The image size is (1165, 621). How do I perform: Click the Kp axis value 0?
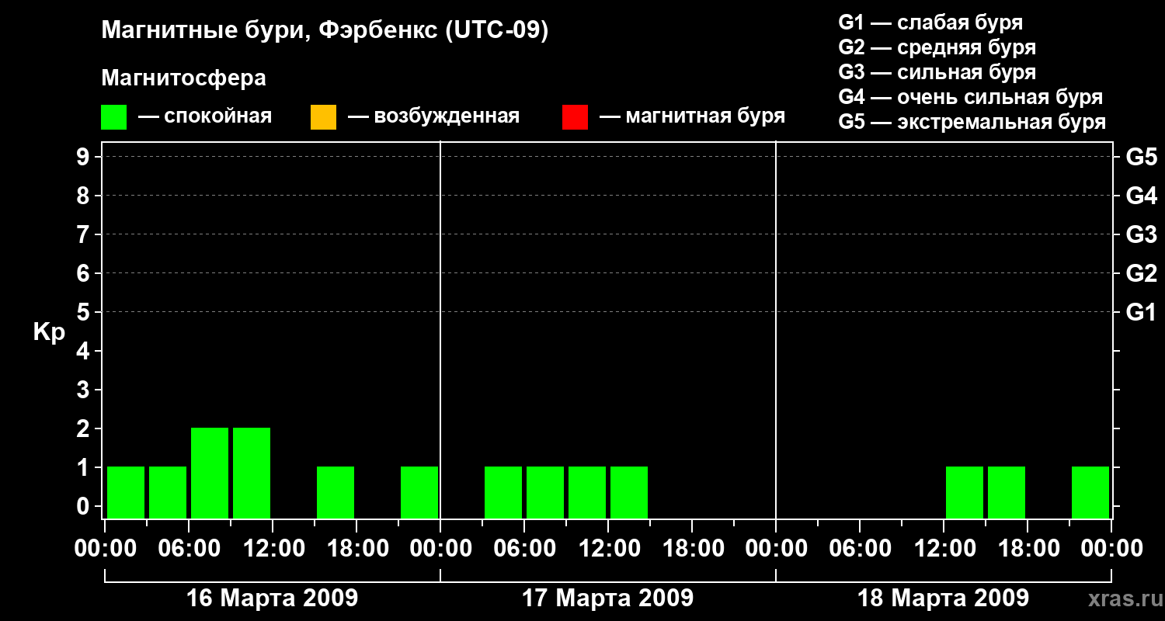click(85, 506)
